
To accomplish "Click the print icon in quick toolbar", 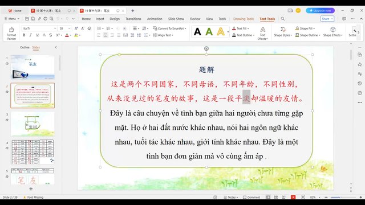I will click(x=45, y=19).
